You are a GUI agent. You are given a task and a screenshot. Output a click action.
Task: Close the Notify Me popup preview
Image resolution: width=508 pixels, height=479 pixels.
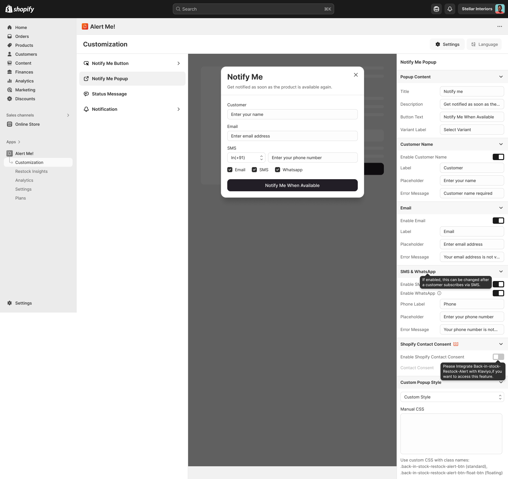[356, 75]
